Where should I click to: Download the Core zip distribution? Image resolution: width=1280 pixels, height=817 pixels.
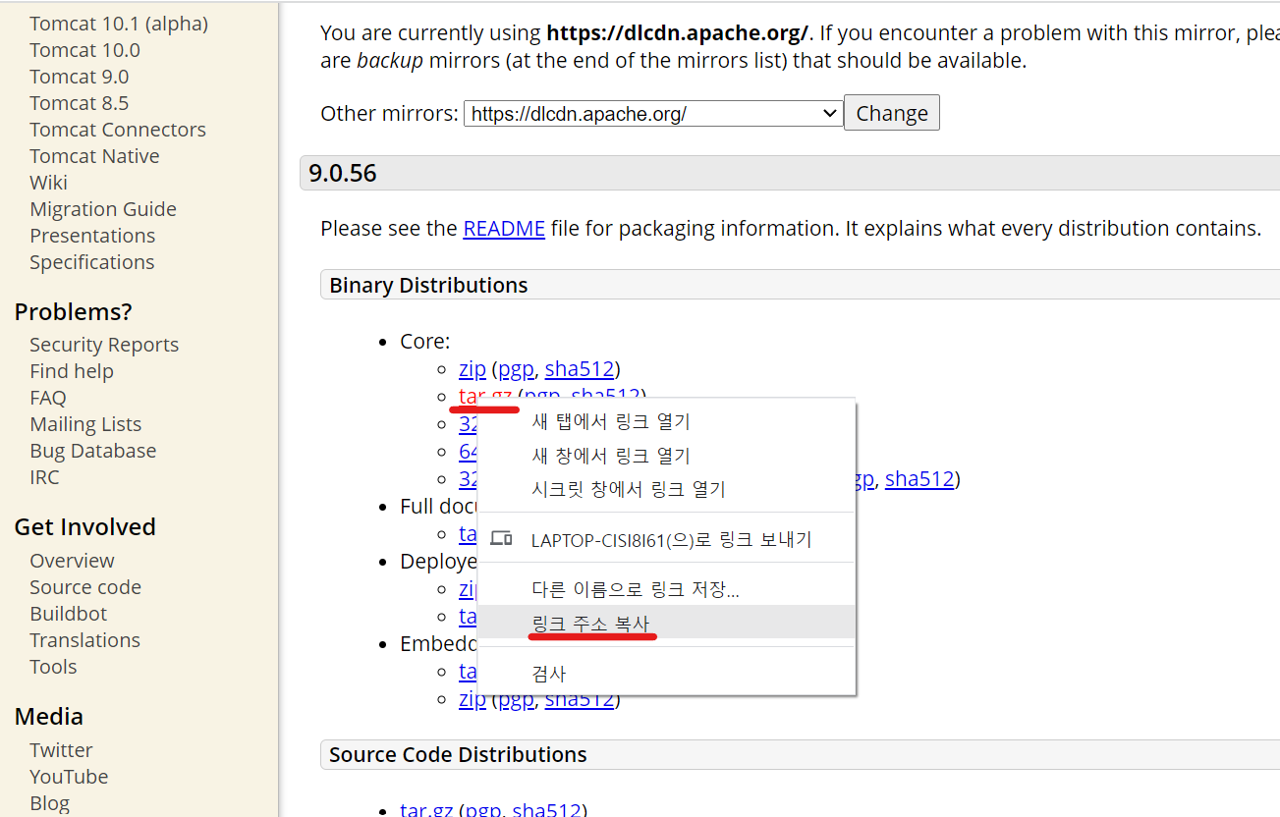[473, 369]
